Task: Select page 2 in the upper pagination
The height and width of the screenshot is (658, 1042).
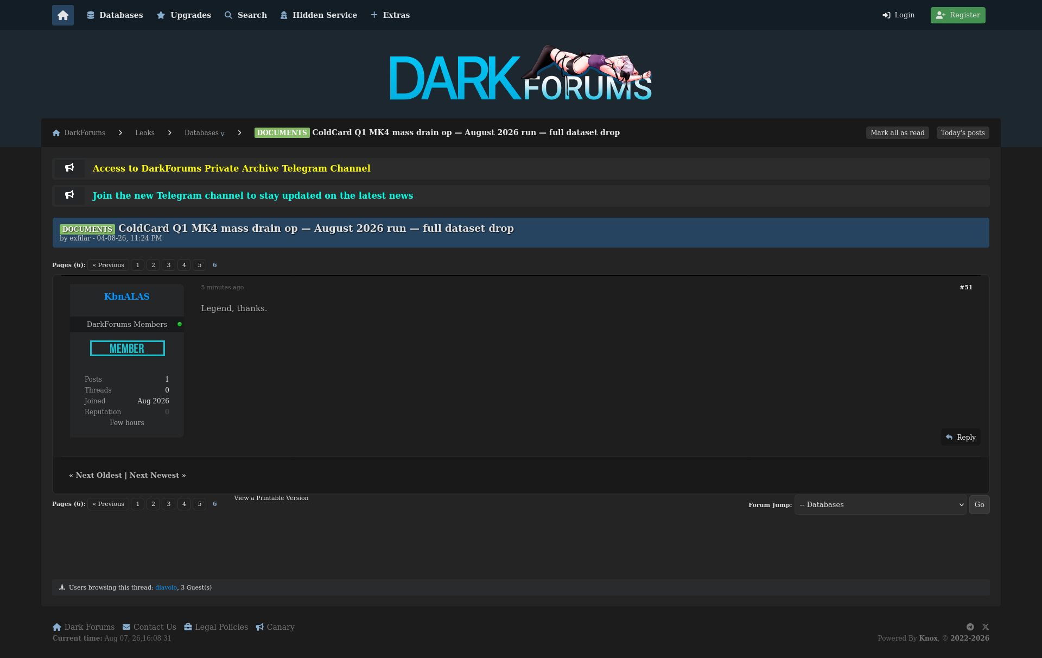Action: click(x=153, y=265)
